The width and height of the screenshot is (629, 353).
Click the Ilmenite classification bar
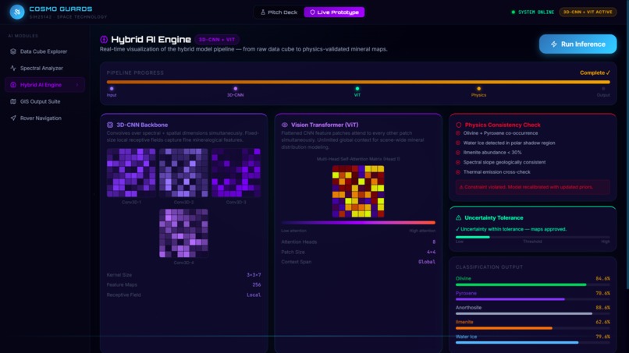[533, 328]
